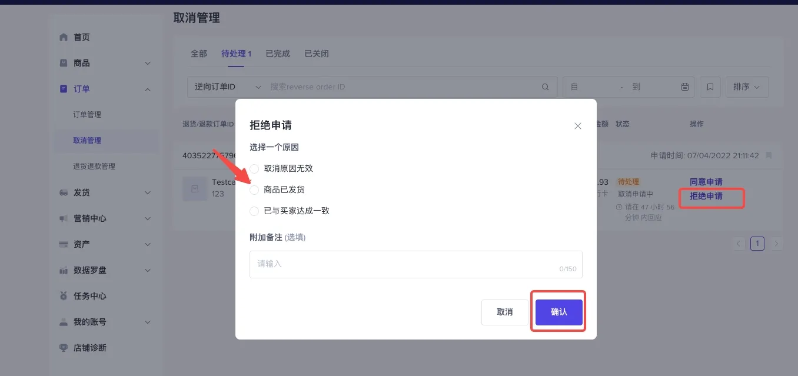This screenshot has height=376, width=798.
Task: Open the 首页 home icon in sidebar
Action: point(64,37)
